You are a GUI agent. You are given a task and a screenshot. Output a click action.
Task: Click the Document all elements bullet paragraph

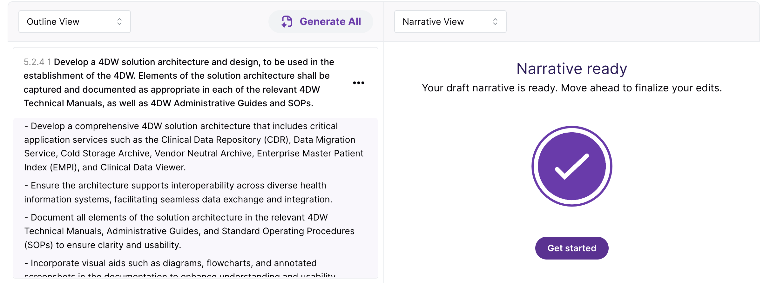click(x=189, y=231)
